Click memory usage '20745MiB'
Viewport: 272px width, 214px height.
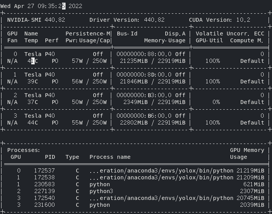pos(251,198)
